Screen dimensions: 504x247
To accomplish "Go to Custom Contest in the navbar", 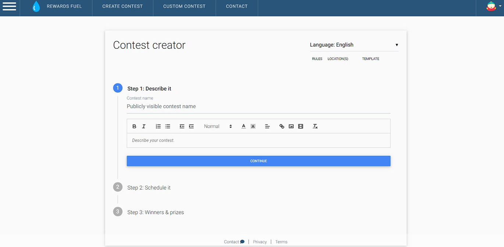I will (x=184, y=6).
